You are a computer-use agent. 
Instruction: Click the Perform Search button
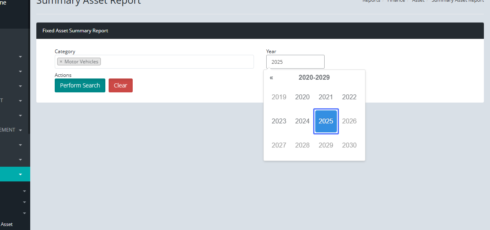(80, 85)
